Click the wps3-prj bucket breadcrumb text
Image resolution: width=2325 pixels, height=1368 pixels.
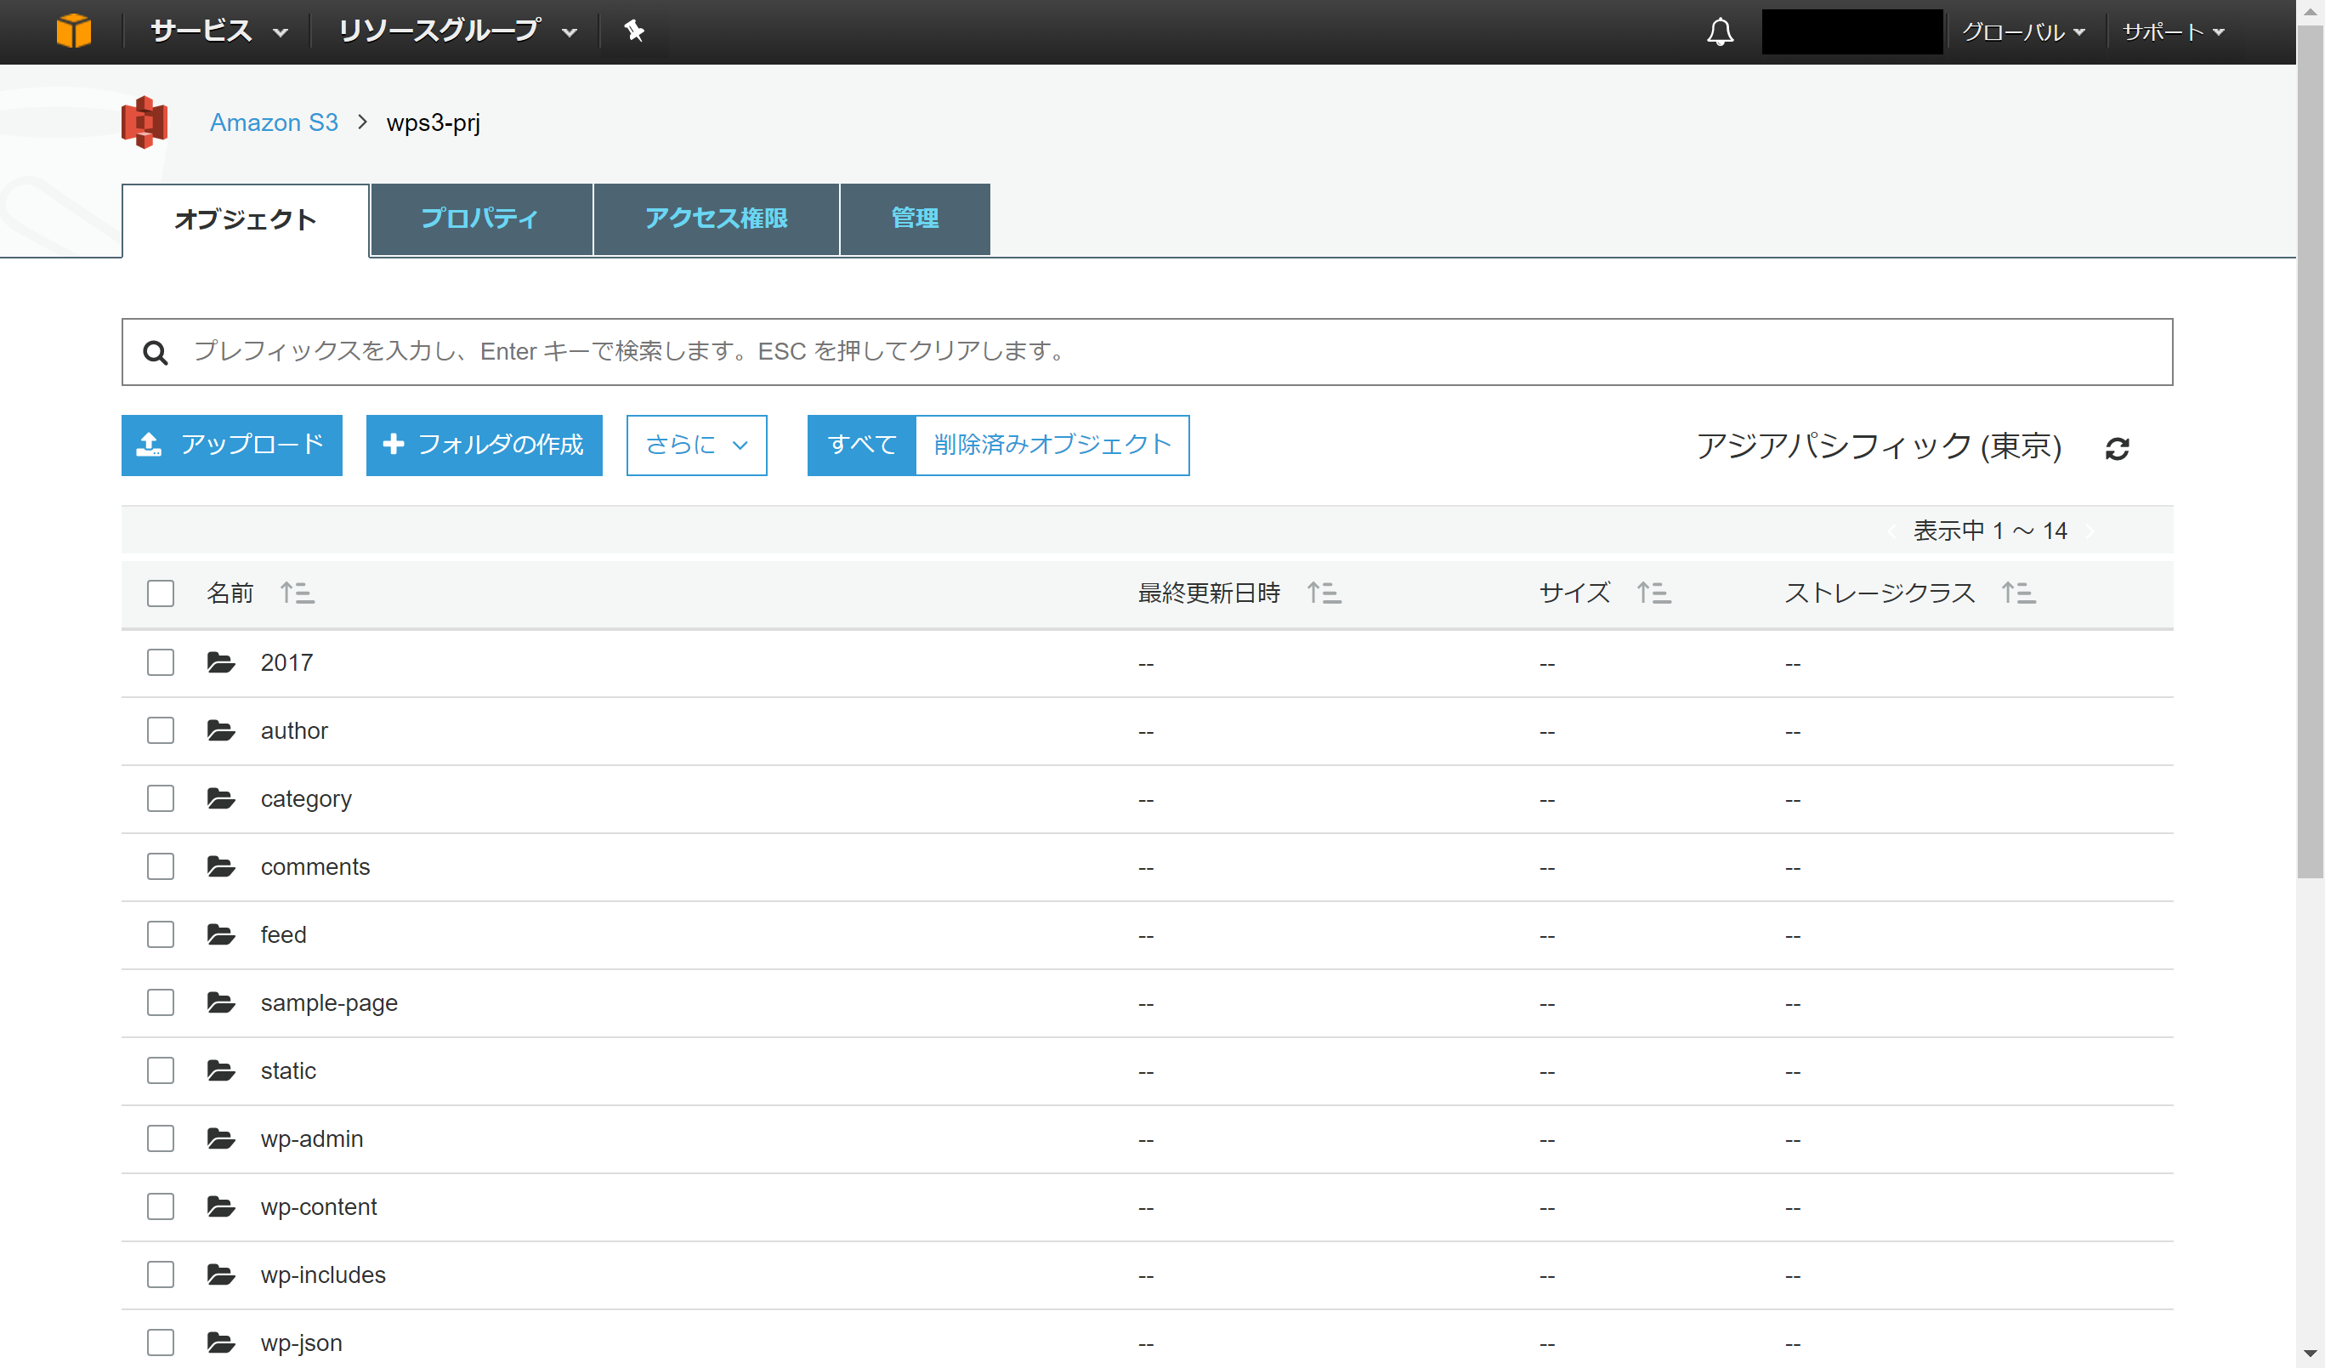(434, 122)
